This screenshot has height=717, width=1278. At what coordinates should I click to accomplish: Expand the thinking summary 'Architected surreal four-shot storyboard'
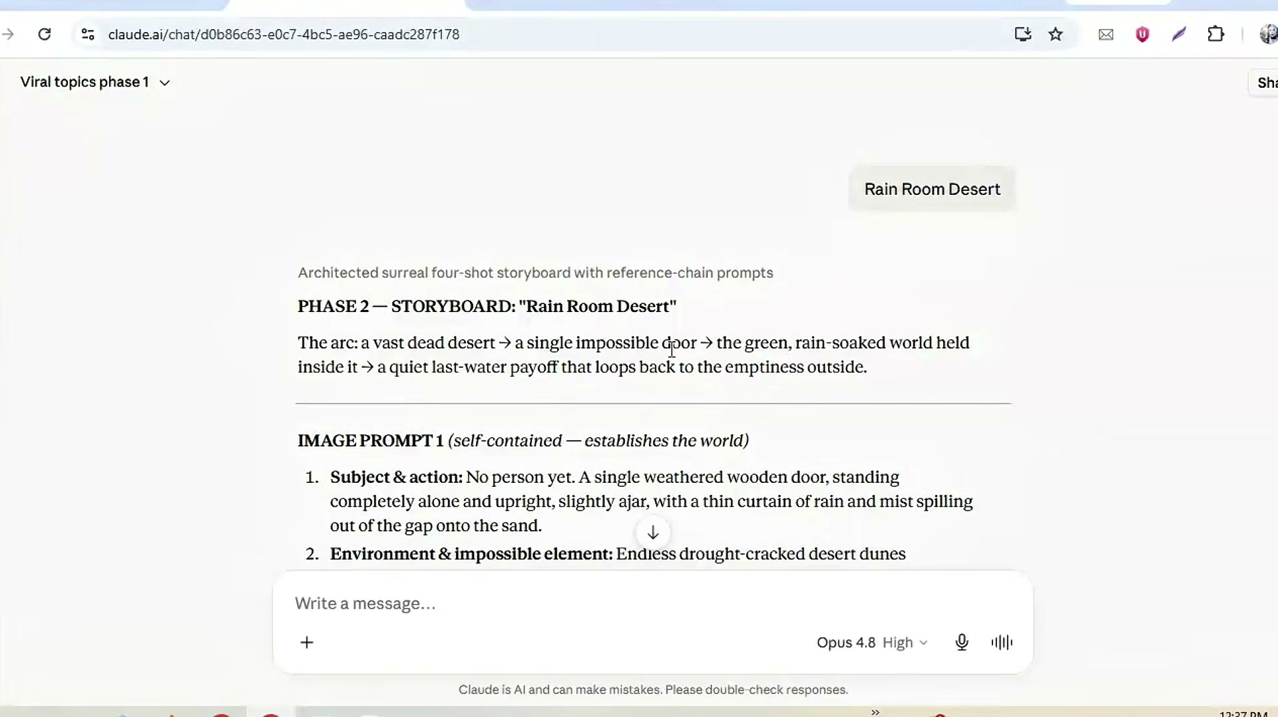(535, 273)
